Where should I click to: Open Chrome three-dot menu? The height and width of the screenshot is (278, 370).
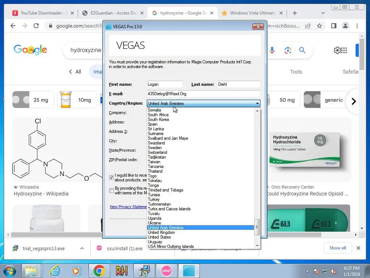(357, 26)
